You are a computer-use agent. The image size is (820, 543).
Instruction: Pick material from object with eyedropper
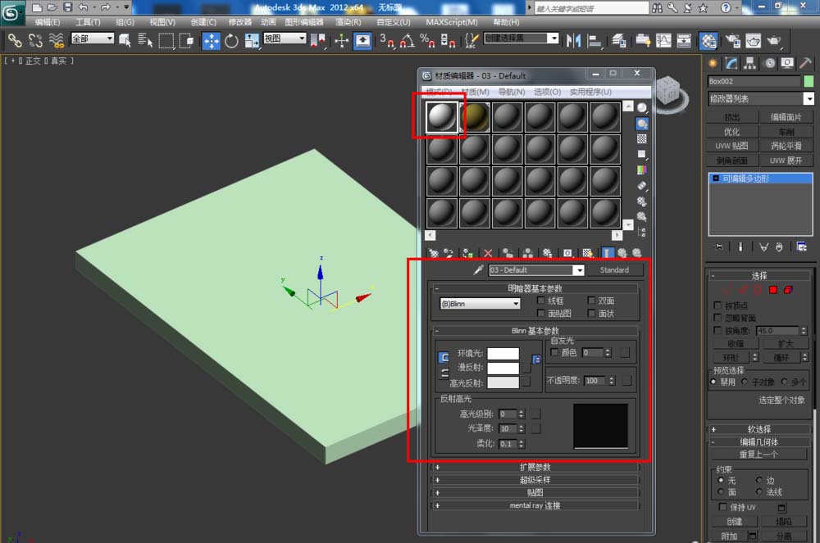coord(478,270)
